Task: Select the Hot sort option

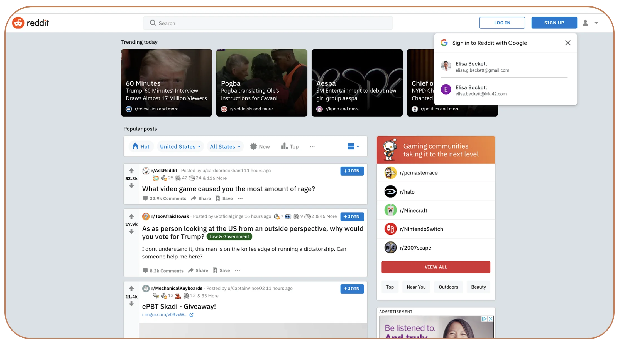Action: point(141,146)
